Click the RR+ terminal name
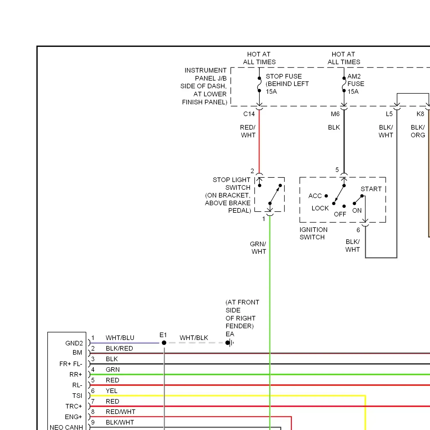This screenshot has width=430, height=430. (76, 375)
